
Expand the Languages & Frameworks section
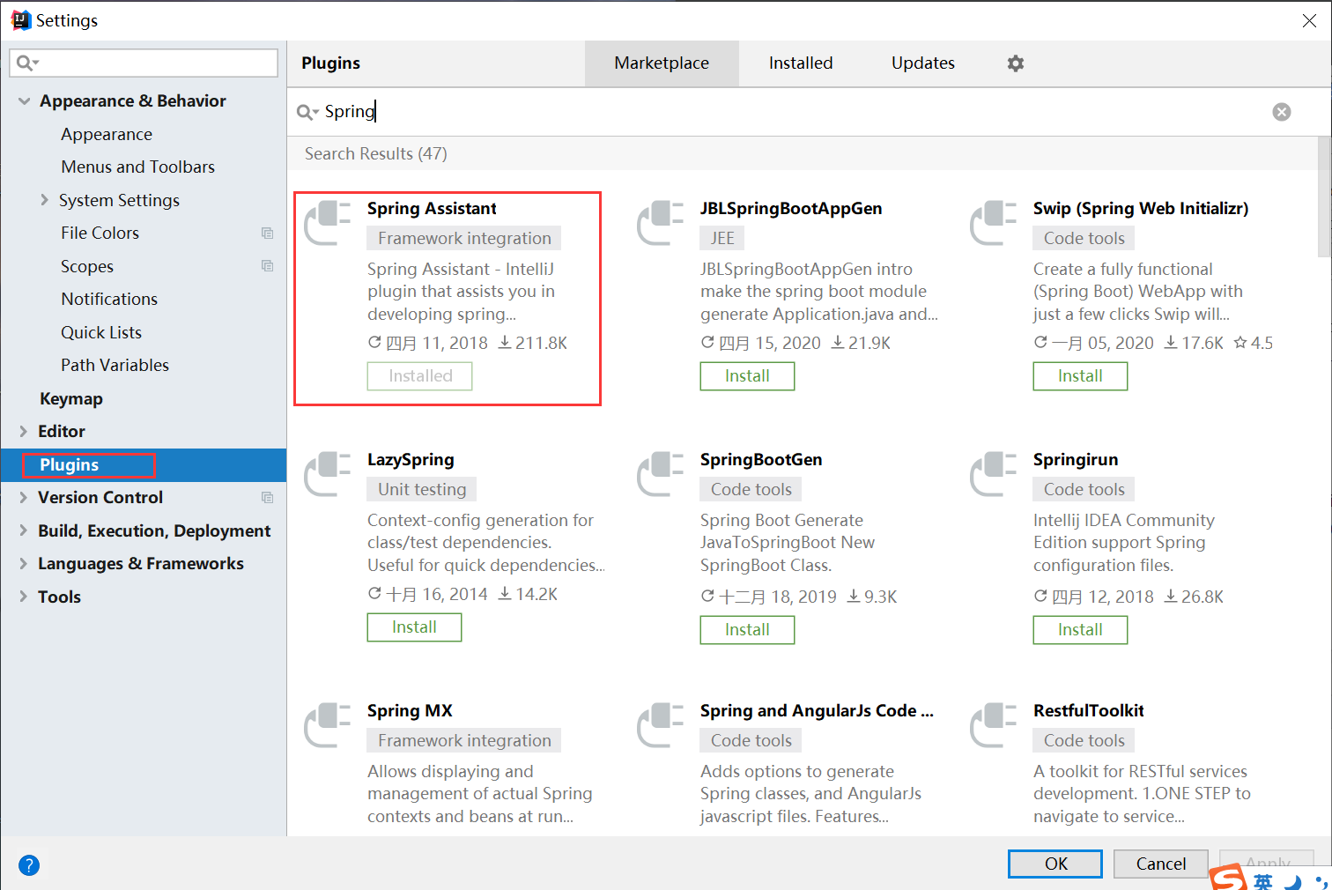tap(24, 564)
